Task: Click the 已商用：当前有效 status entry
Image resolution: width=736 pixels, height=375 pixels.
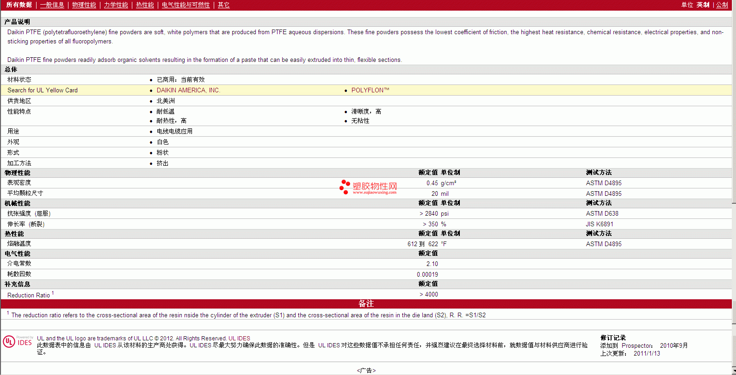Action: (x=180, y=79)
